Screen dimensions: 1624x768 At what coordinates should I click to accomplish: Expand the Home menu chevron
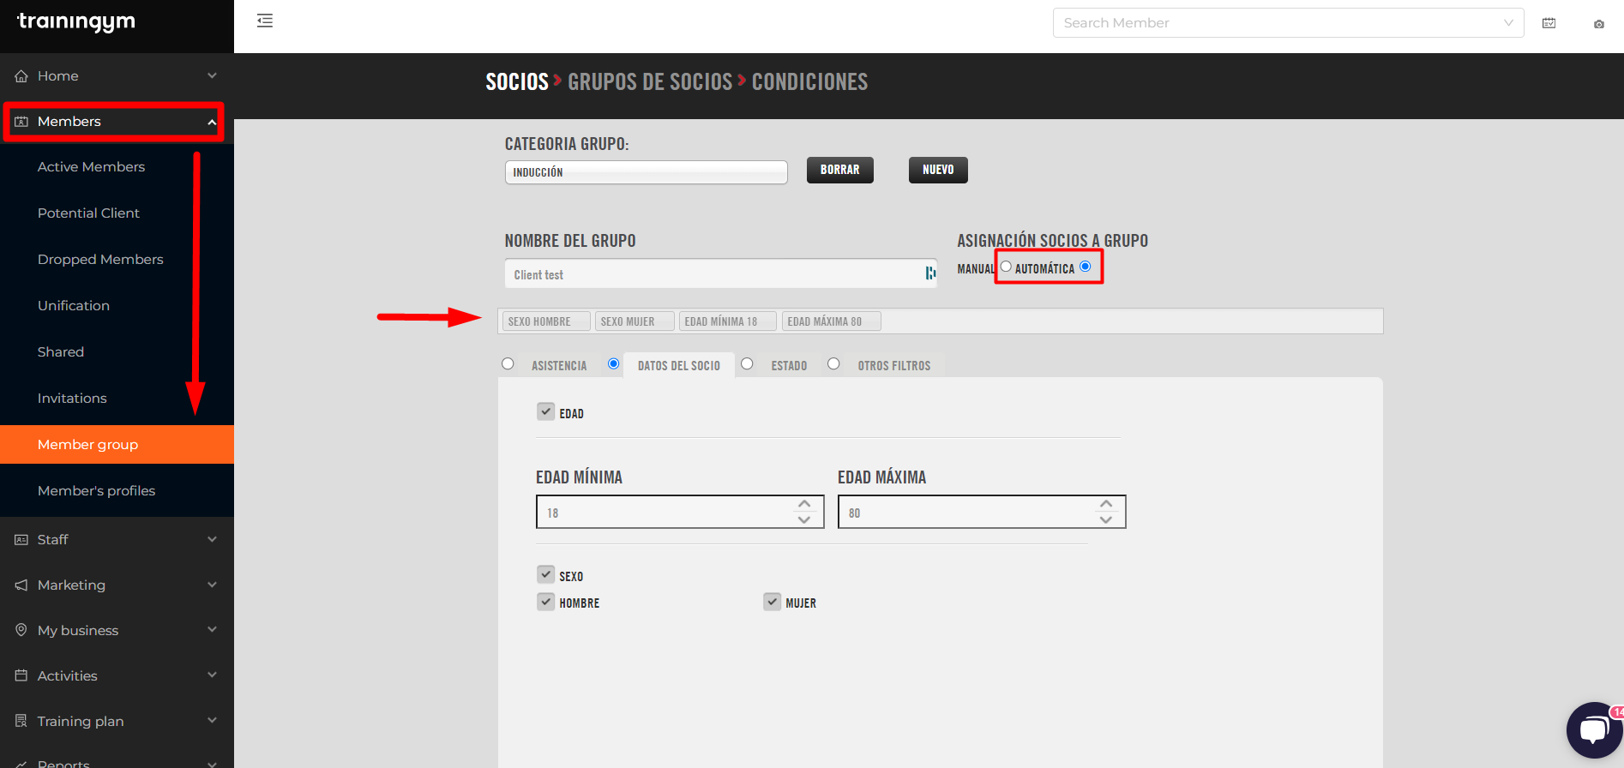tap(212, 75)
